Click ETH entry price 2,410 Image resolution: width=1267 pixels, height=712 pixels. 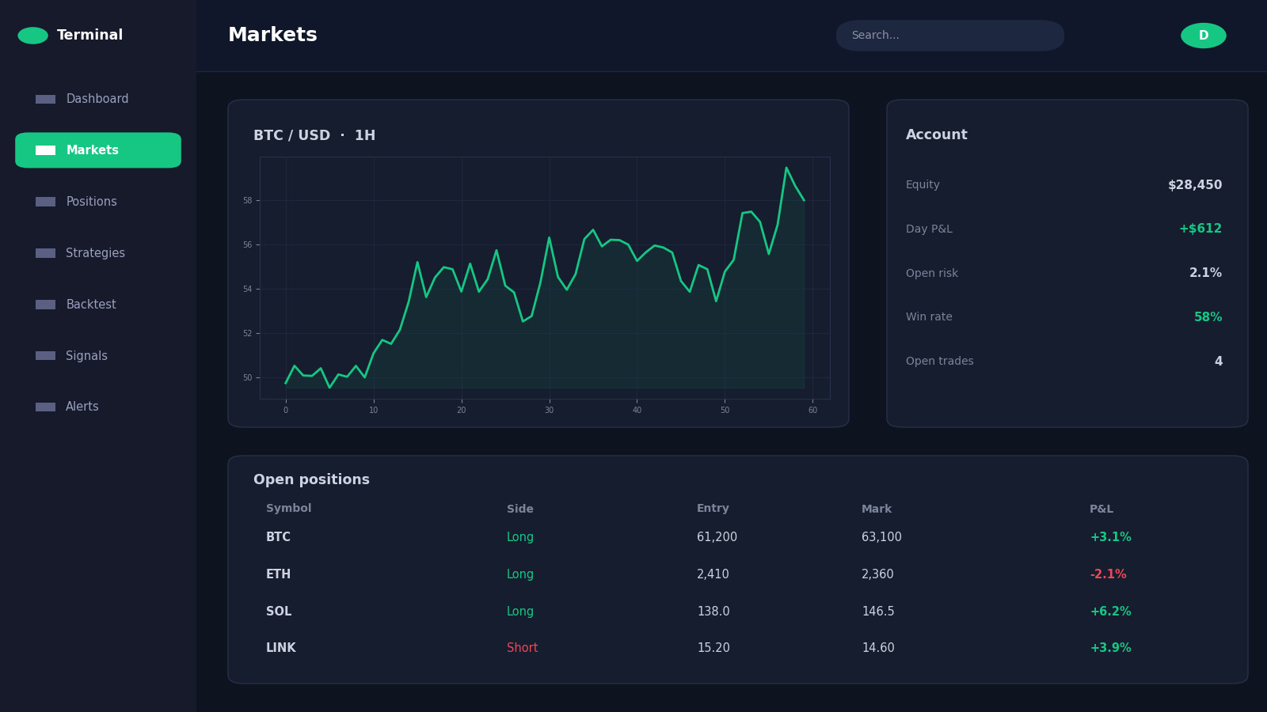pyautogui.click(x=713, y=575)
